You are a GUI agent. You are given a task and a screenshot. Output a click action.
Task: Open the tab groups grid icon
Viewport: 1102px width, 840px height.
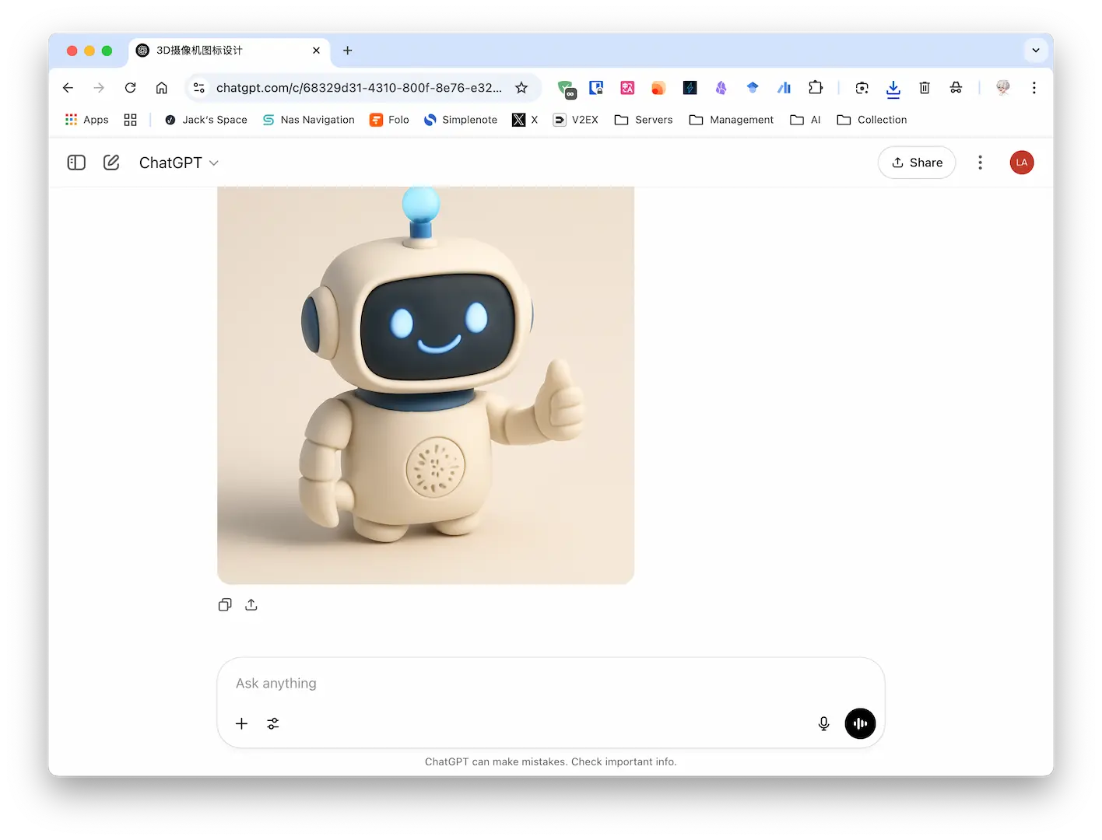[x=131, y=120]
